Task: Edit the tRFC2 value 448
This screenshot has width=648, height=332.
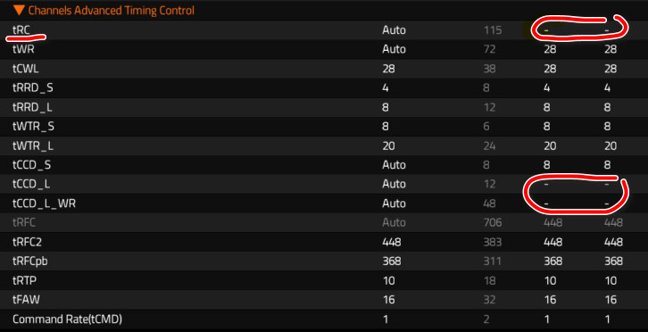Action: coord(391,242)
